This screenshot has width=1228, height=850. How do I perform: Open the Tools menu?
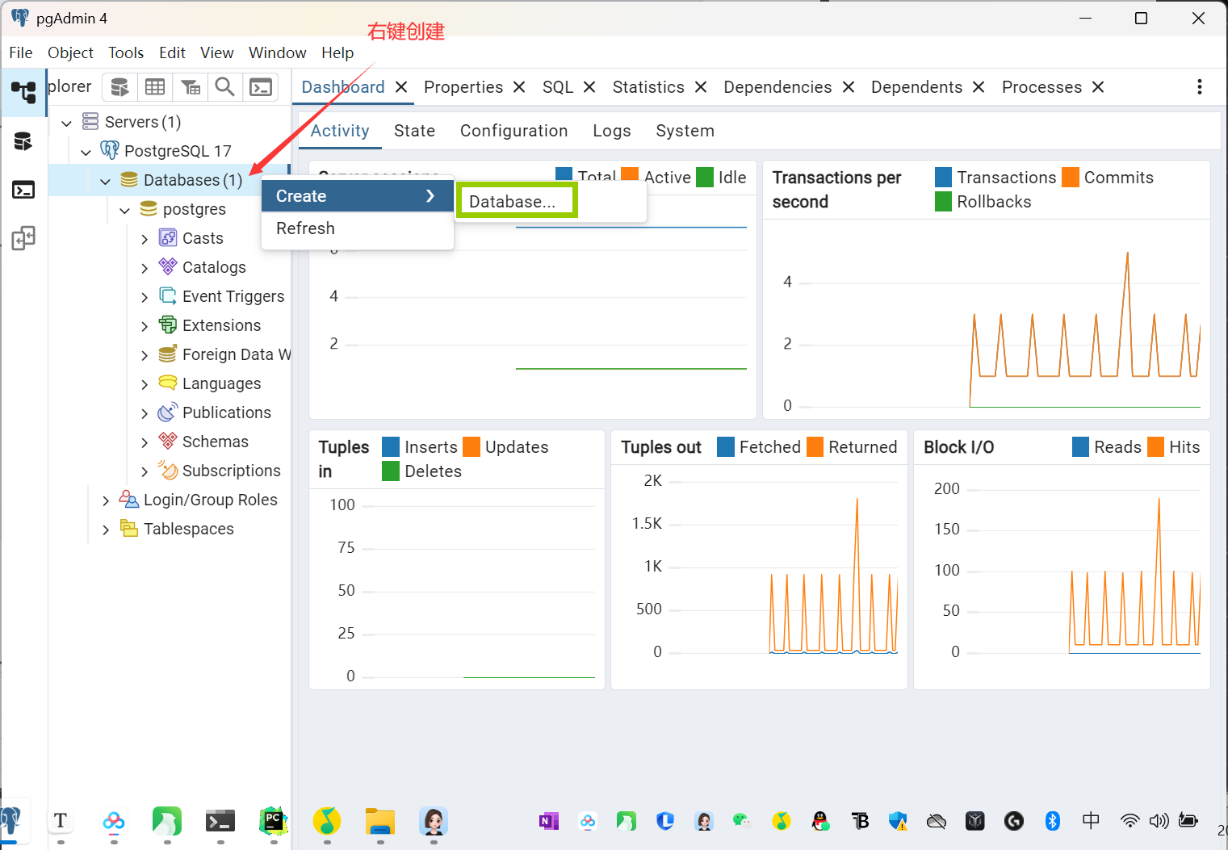126,52
